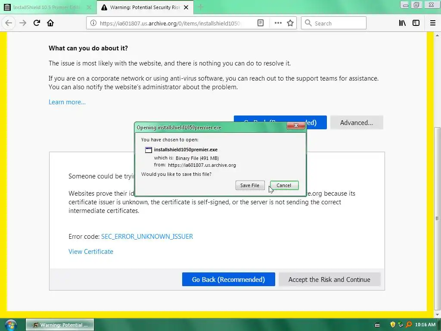Go back using the browser back arrow
Screen dimensions: 441x331
[9, 23]
